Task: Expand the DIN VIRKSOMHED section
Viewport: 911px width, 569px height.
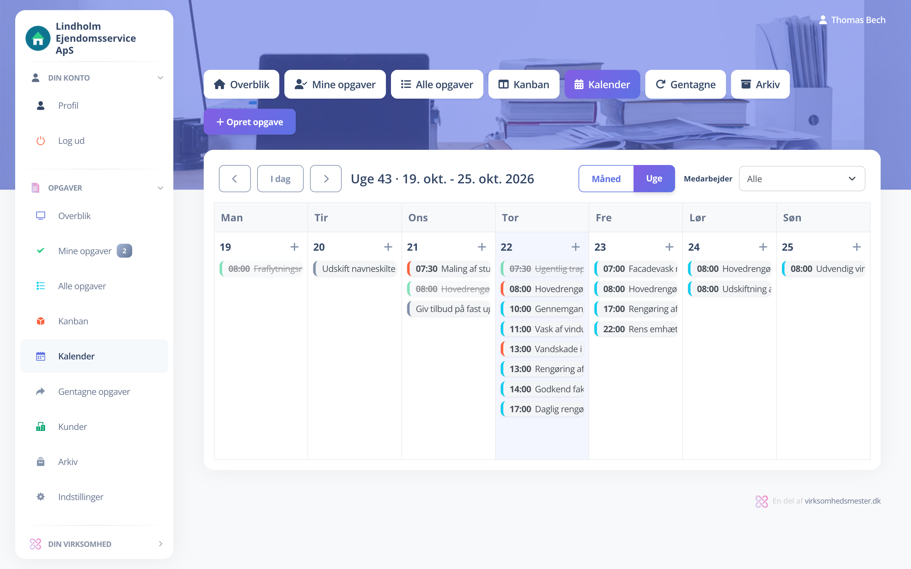Action: [x=160, y=544]
